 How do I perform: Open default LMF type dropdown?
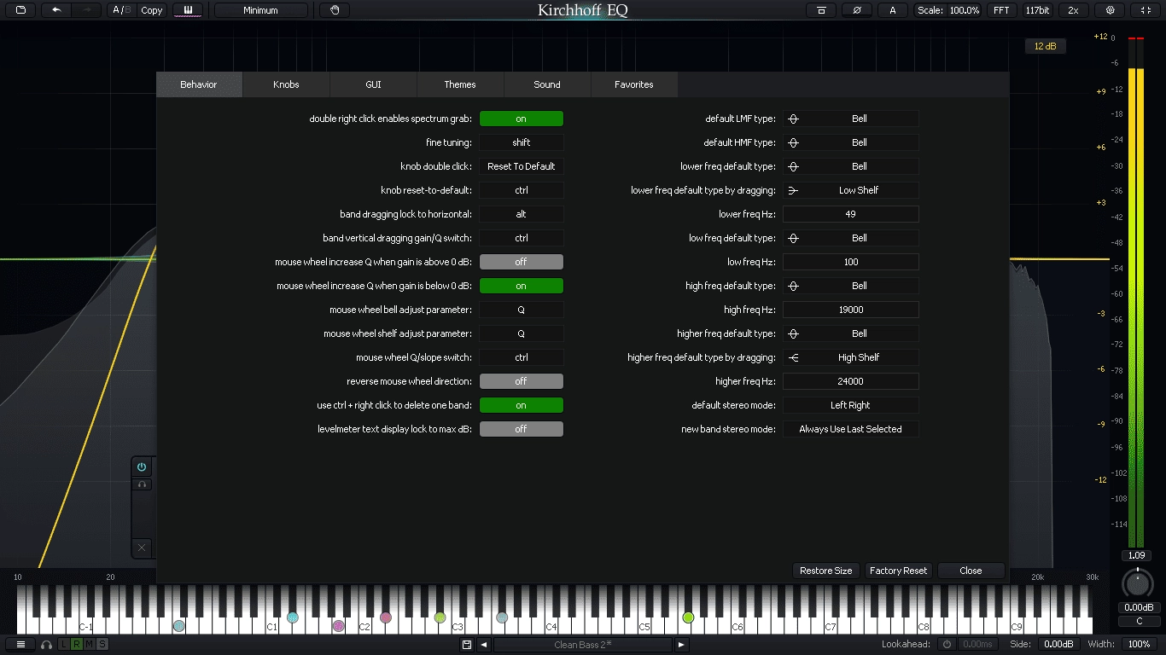click(x=851, y=119)
